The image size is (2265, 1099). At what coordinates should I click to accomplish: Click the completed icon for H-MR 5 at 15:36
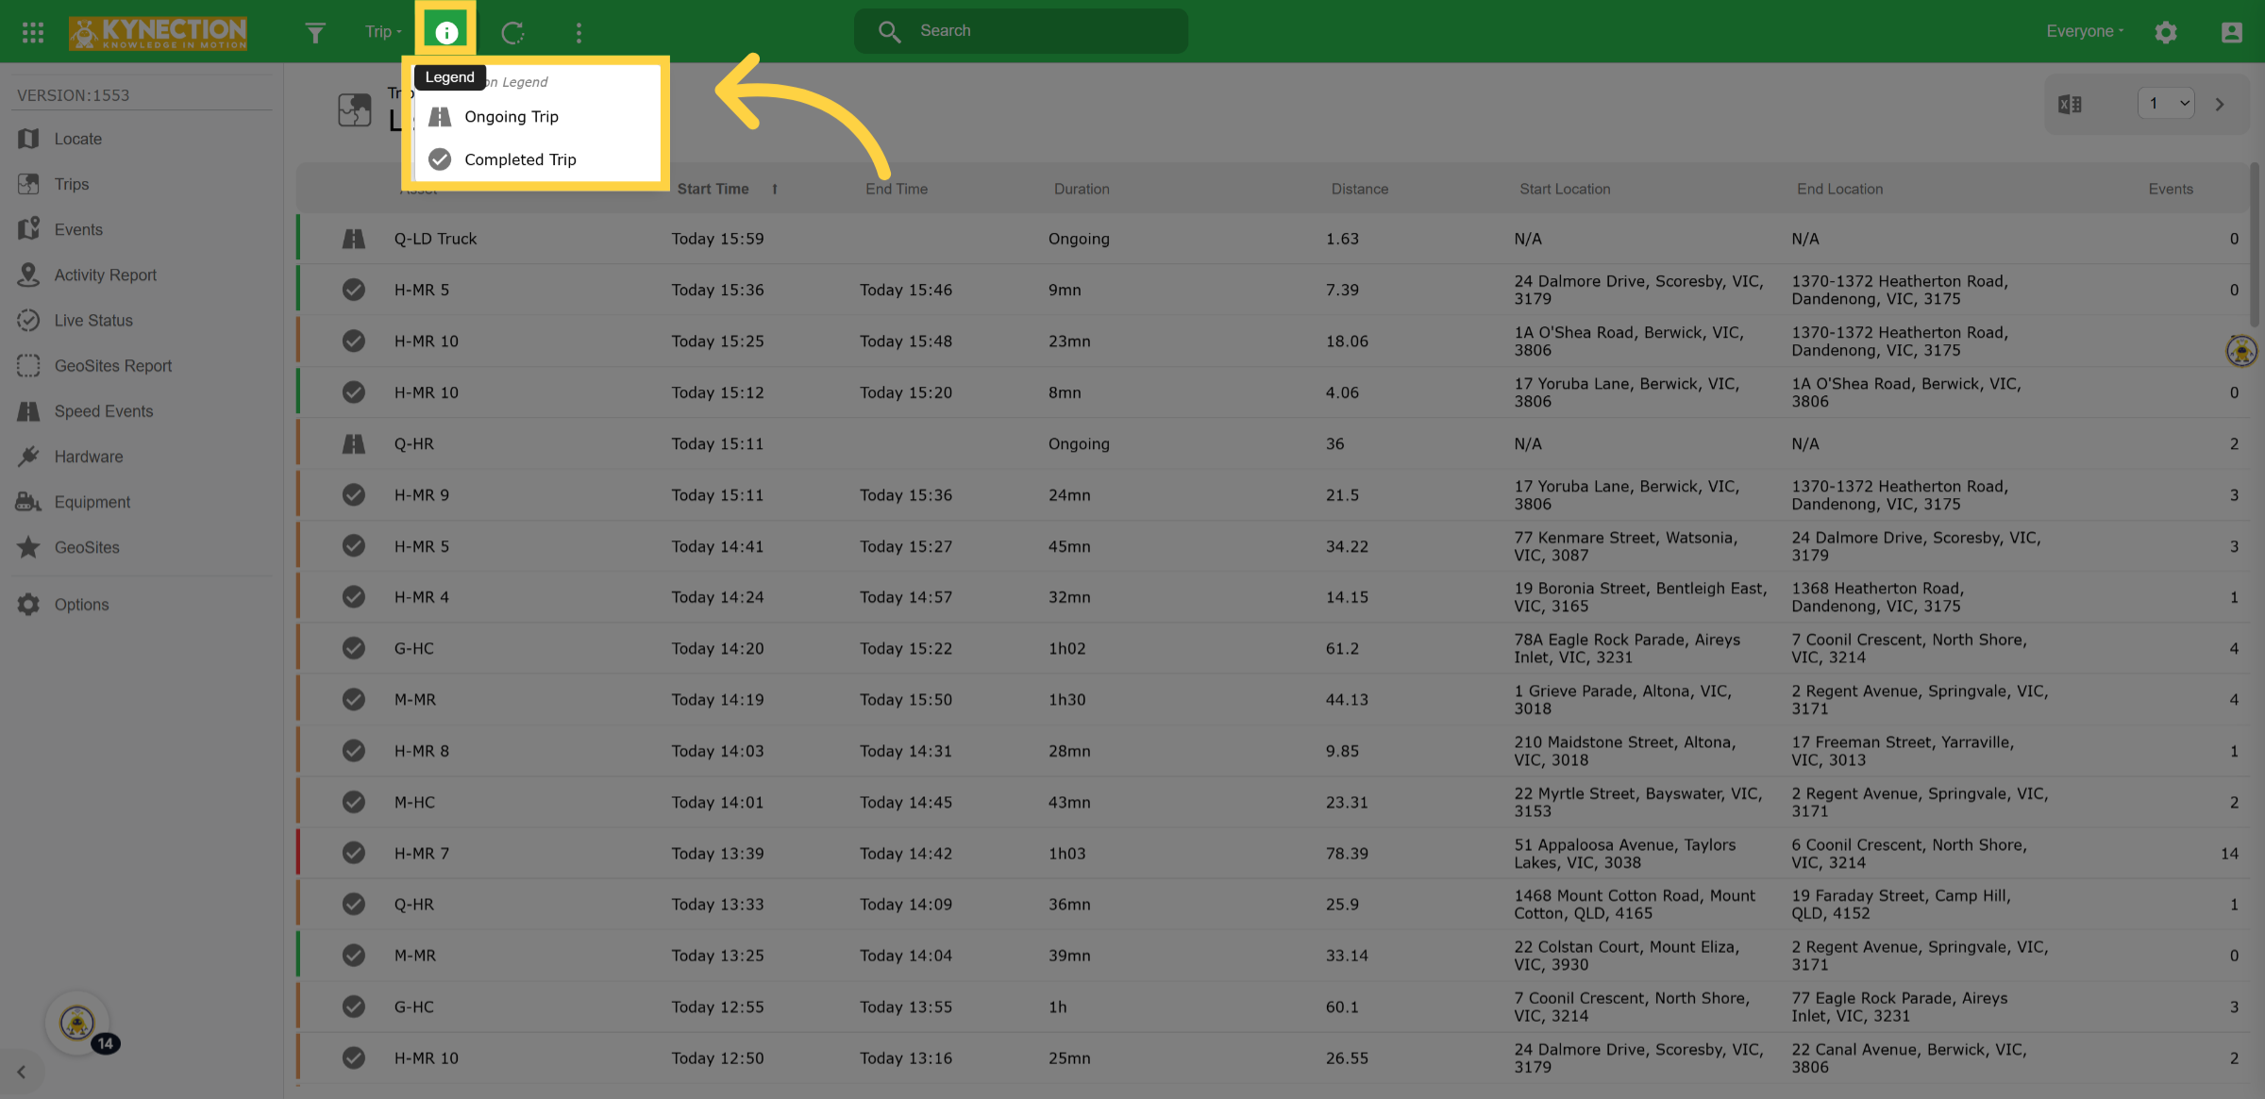click(354, 290)
